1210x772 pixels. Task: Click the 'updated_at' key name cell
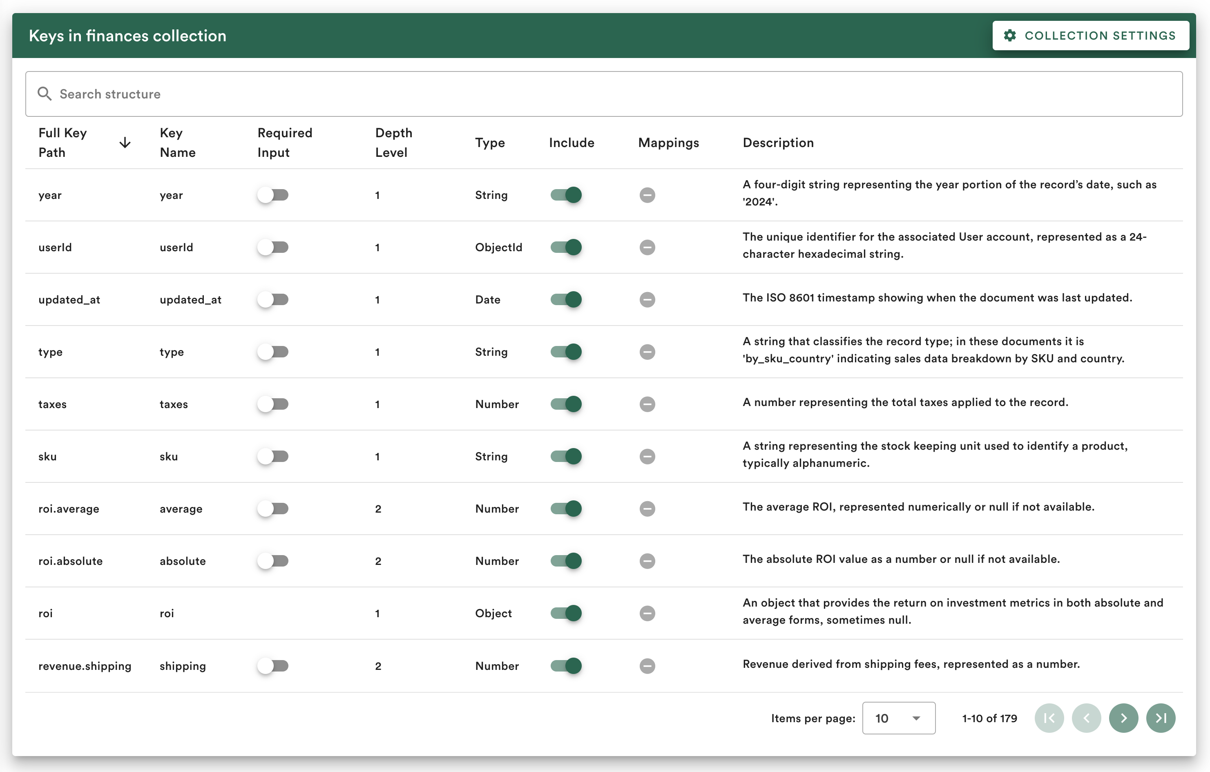[190, 299]
